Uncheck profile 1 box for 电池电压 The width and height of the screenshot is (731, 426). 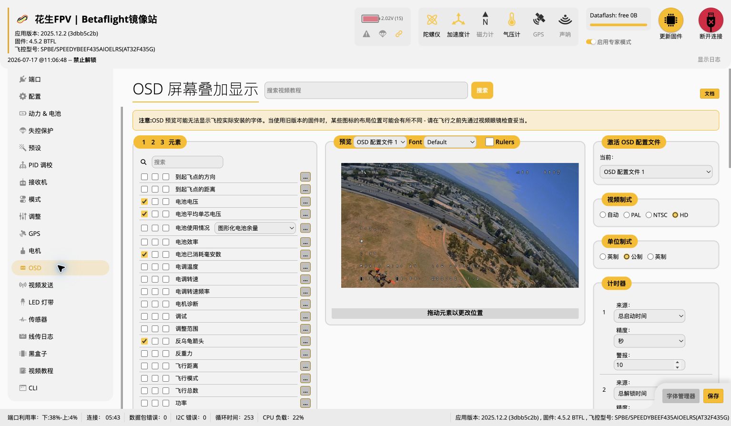click(144, 202)
